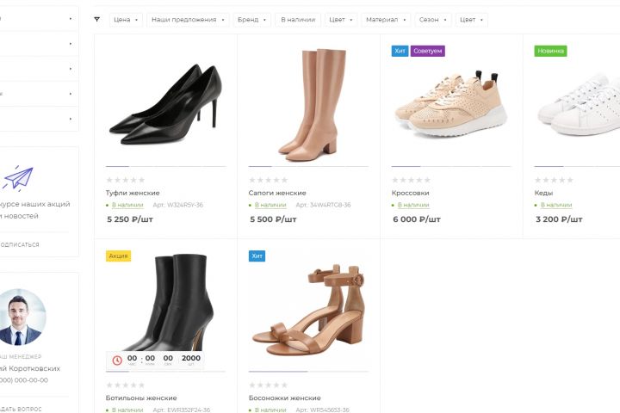Click the paper plane subscription icon

click(x=17, y=179)
